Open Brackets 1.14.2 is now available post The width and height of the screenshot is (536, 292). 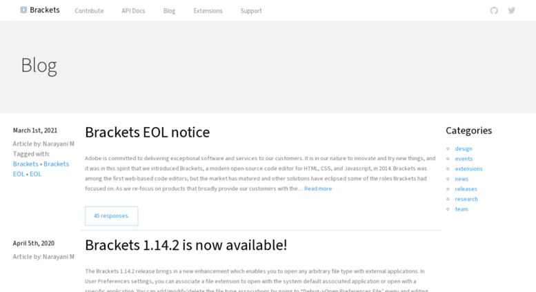[x=186, y=245]
